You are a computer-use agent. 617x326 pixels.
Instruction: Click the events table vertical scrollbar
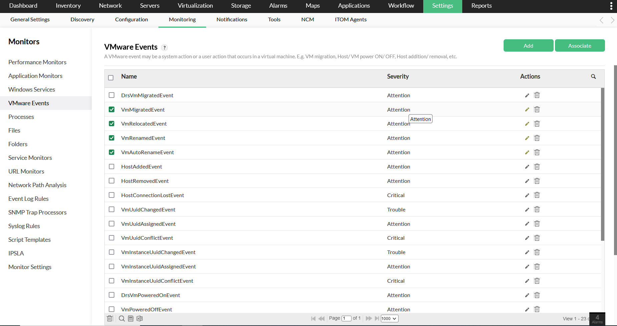[x=603, y=164]
